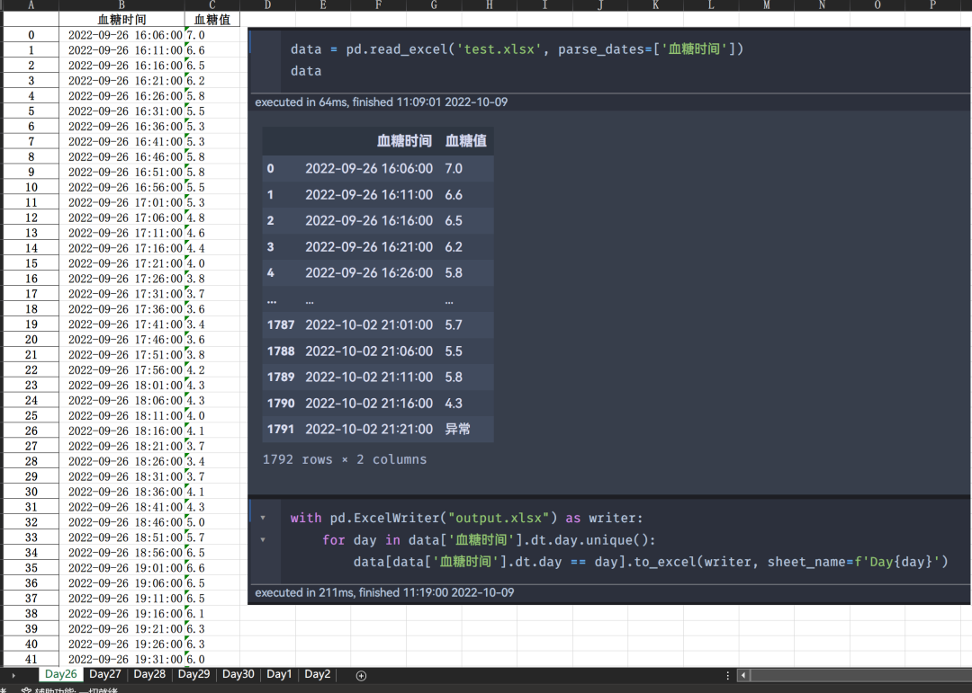The image size is (972, 693).
Task: Click output row 1787 timestamp 2022-10-02 21:01:00
Action: (369, 325)
